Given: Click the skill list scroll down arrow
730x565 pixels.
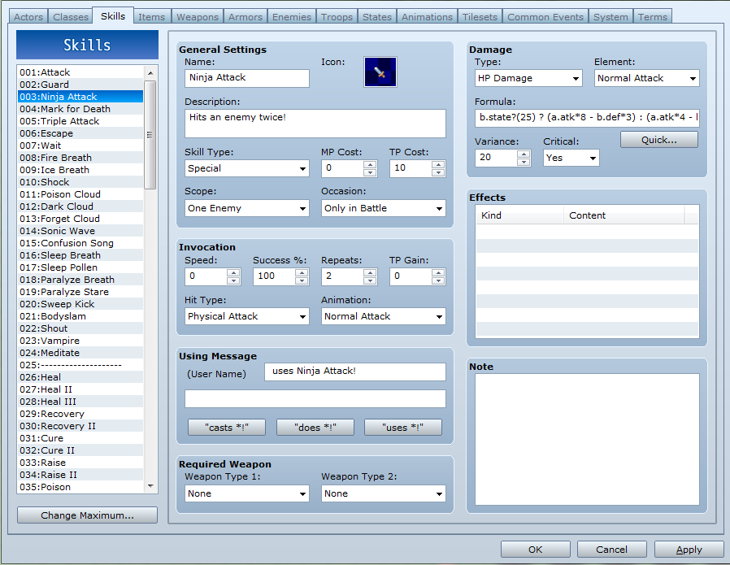Looking at the screenshot, I should tap(150, 486).
